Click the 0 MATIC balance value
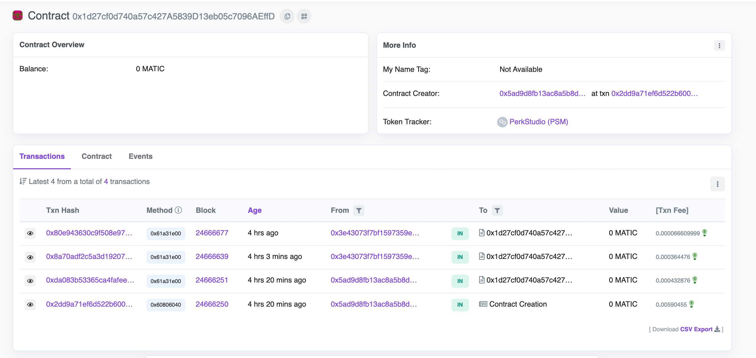This screenshot has height=358, width=756. pyautogui.click(x=150, y=69)
